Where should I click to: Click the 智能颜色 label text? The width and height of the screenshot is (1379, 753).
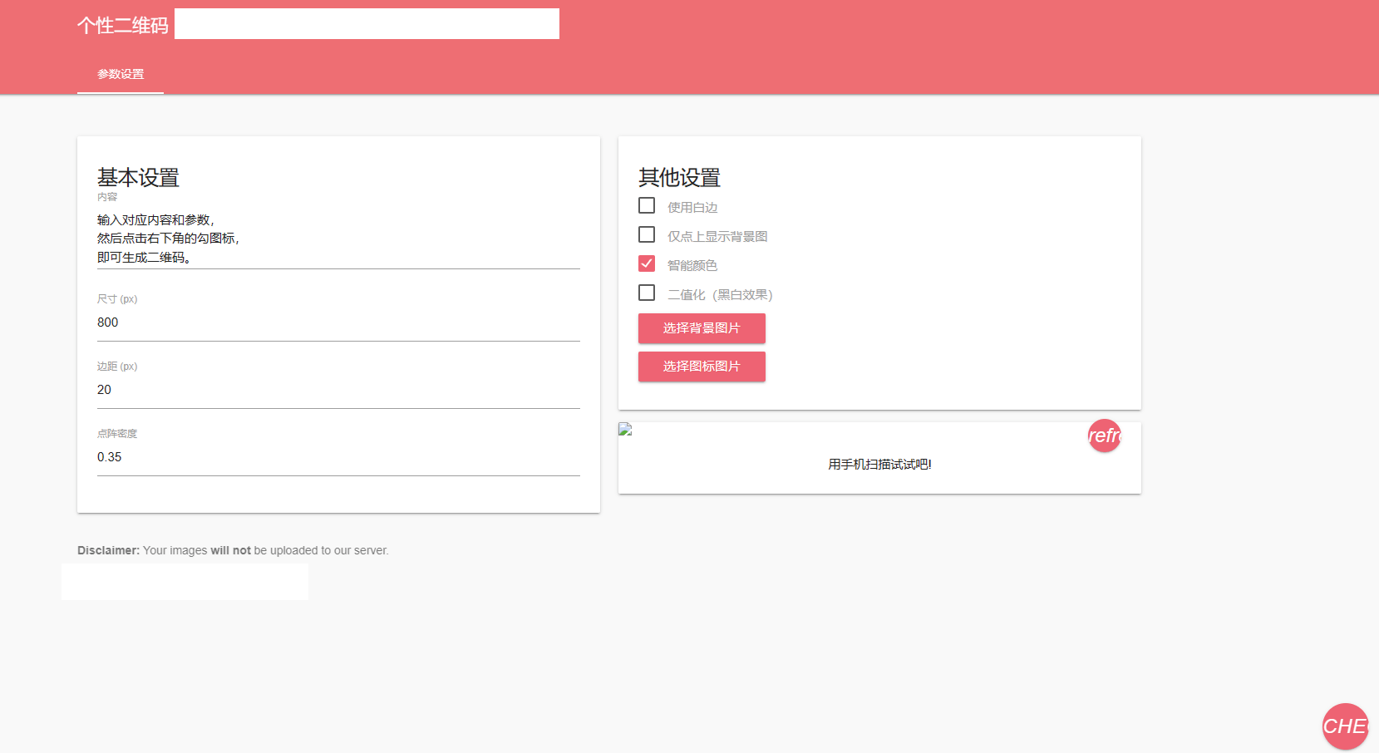692,266
